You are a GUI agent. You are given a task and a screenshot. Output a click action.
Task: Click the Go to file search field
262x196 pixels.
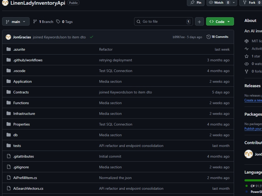(163, 21)
